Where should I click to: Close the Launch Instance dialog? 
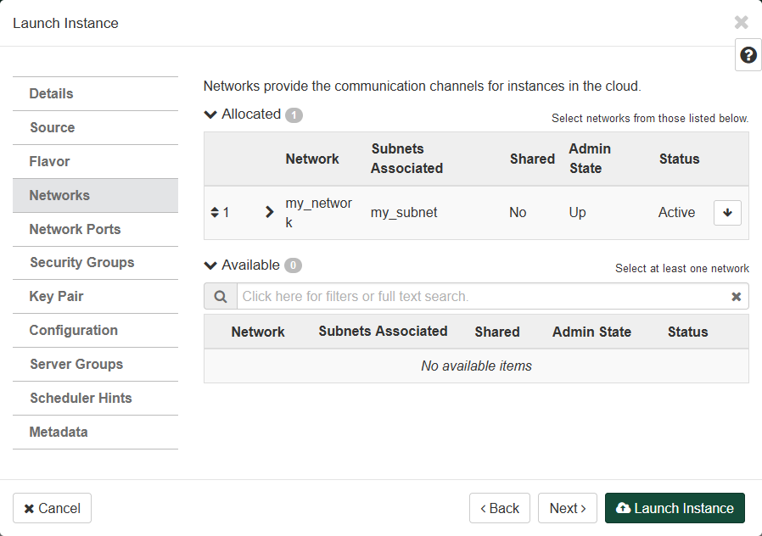pyautogui.click(x=741, y=23)
